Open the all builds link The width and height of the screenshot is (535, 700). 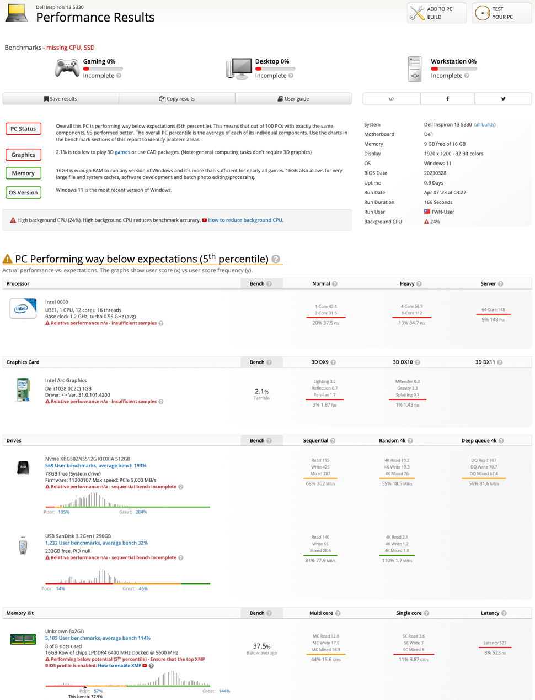point(485,125)
